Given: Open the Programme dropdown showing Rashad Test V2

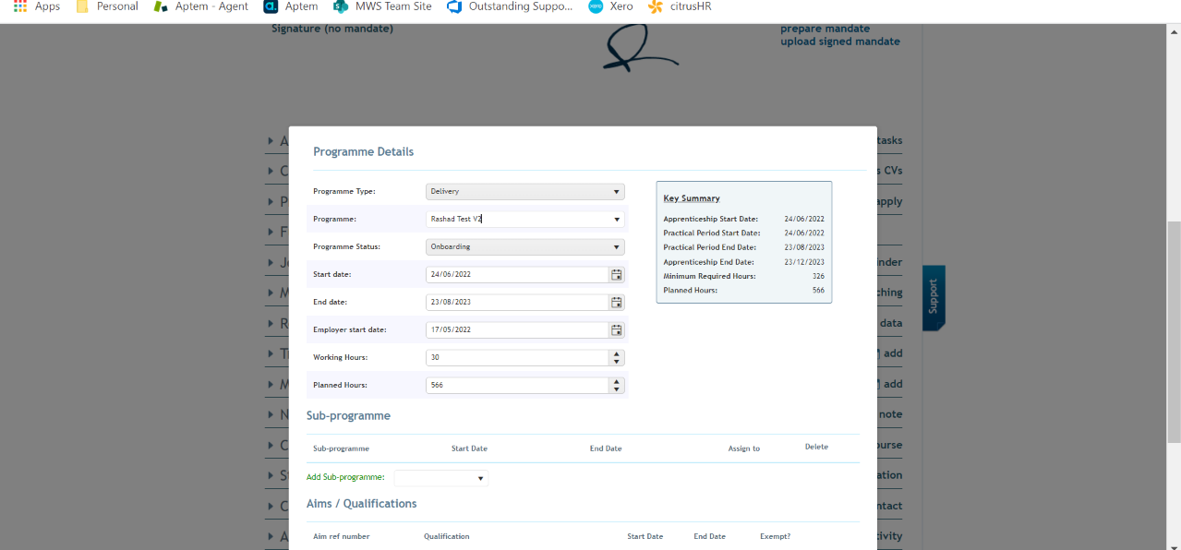Looking at the screenshot, I should pos(616,219).
